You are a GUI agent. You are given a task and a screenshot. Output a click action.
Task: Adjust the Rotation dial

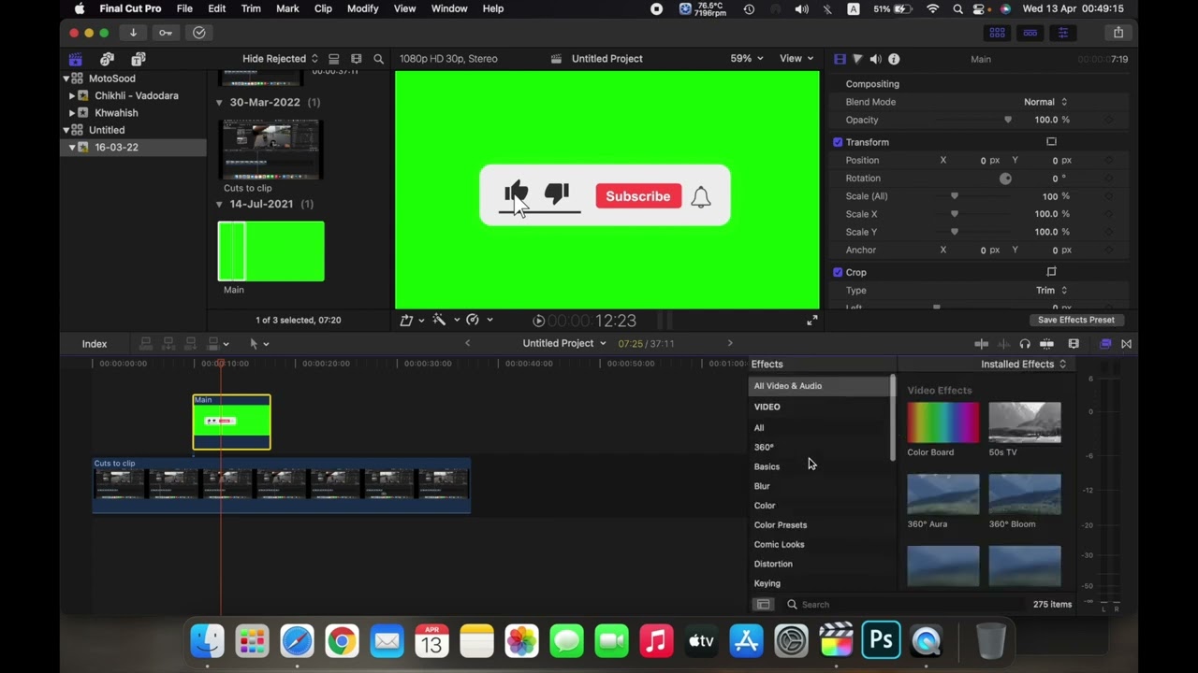[x=1005, y=179]
